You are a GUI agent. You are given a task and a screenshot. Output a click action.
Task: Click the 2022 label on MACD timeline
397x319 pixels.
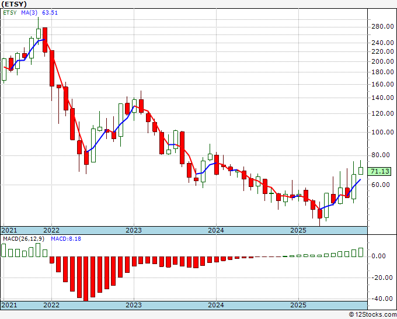click(51, 305)
